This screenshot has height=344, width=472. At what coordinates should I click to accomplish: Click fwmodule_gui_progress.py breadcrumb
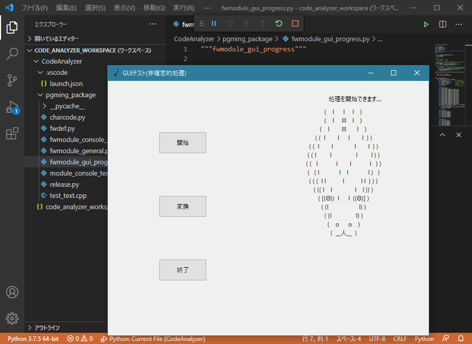click(x=330, y=39)
